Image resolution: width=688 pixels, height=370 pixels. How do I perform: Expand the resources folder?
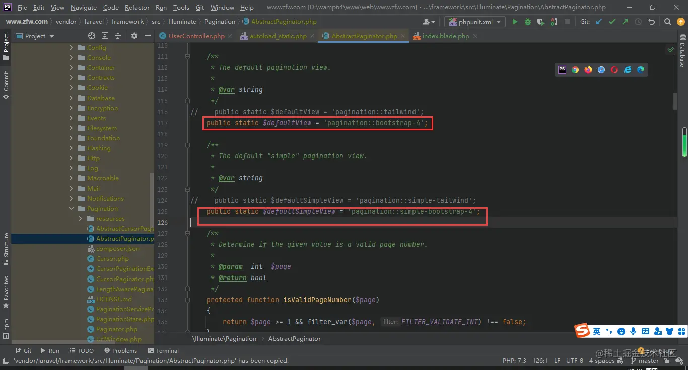pyautogui.click(x=80, y=219)
